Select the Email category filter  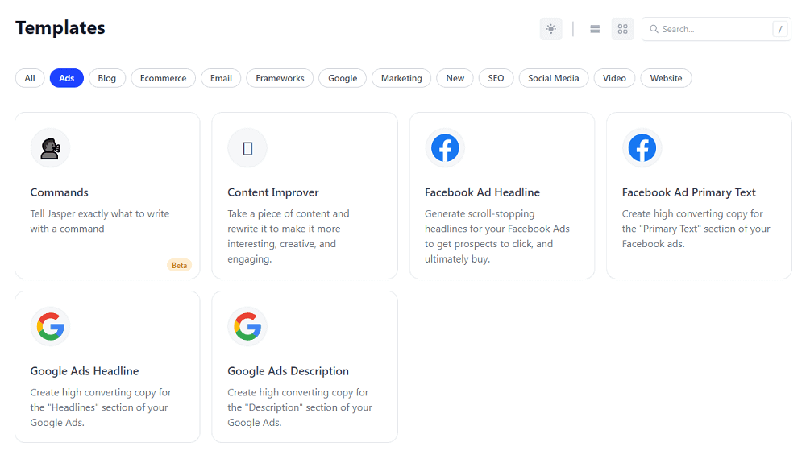click(x=221, y=78)
